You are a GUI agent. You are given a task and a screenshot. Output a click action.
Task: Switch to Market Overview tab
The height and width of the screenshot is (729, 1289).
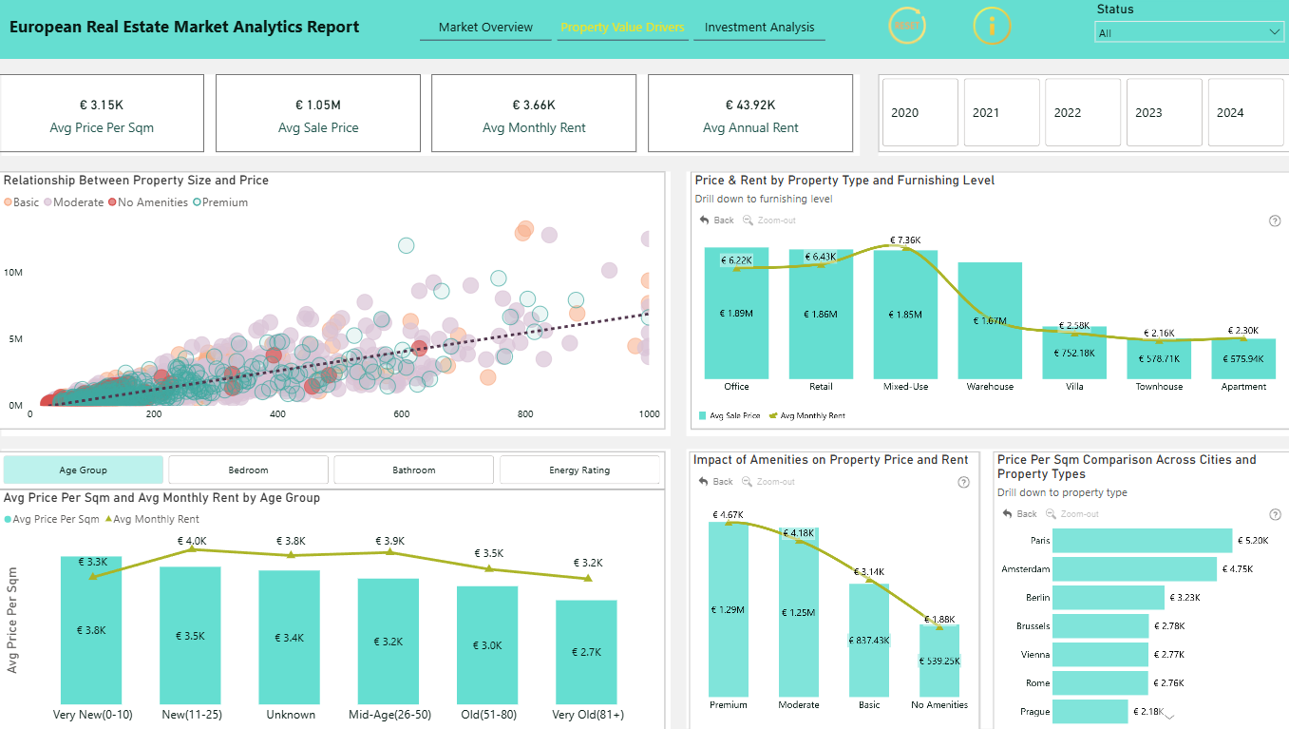click(485, 28)
